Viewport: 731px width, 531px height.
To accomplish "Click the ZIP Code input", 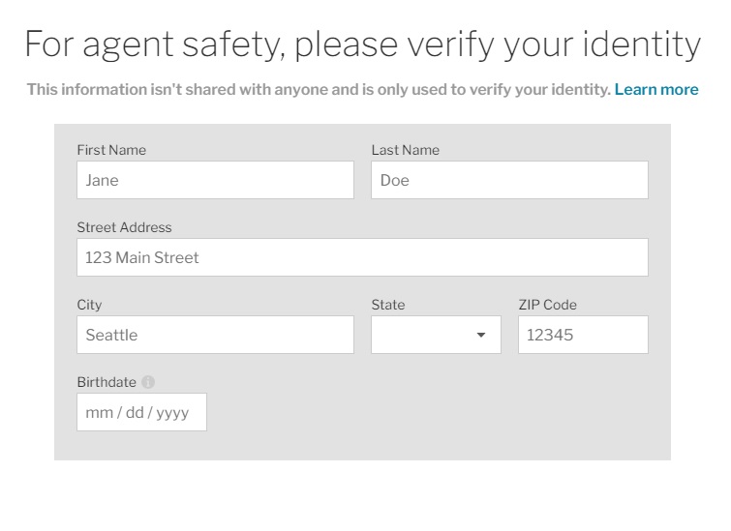I will point(583,335).
